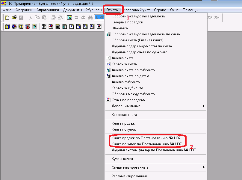Select Журнал-ордер (ведомость) по счету
The height and width of the screenshot is (180, 242).
coord(156,46)
